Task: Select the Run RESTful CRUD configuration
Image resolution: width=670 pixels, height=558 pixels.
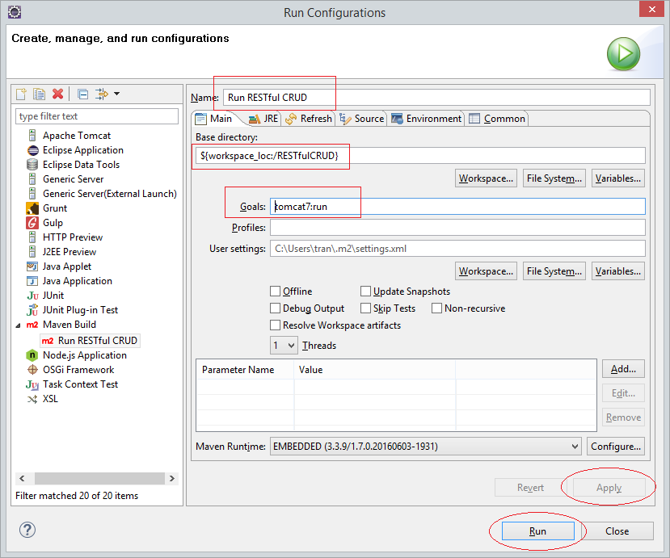Action: 91,341
